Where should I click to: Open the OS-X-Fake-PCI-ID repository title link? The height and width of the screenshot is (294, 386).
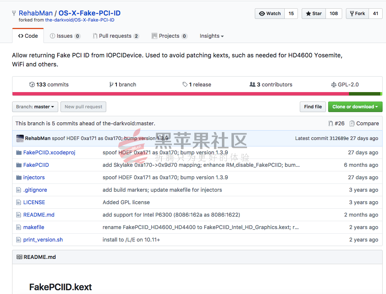tap(89, 13)
